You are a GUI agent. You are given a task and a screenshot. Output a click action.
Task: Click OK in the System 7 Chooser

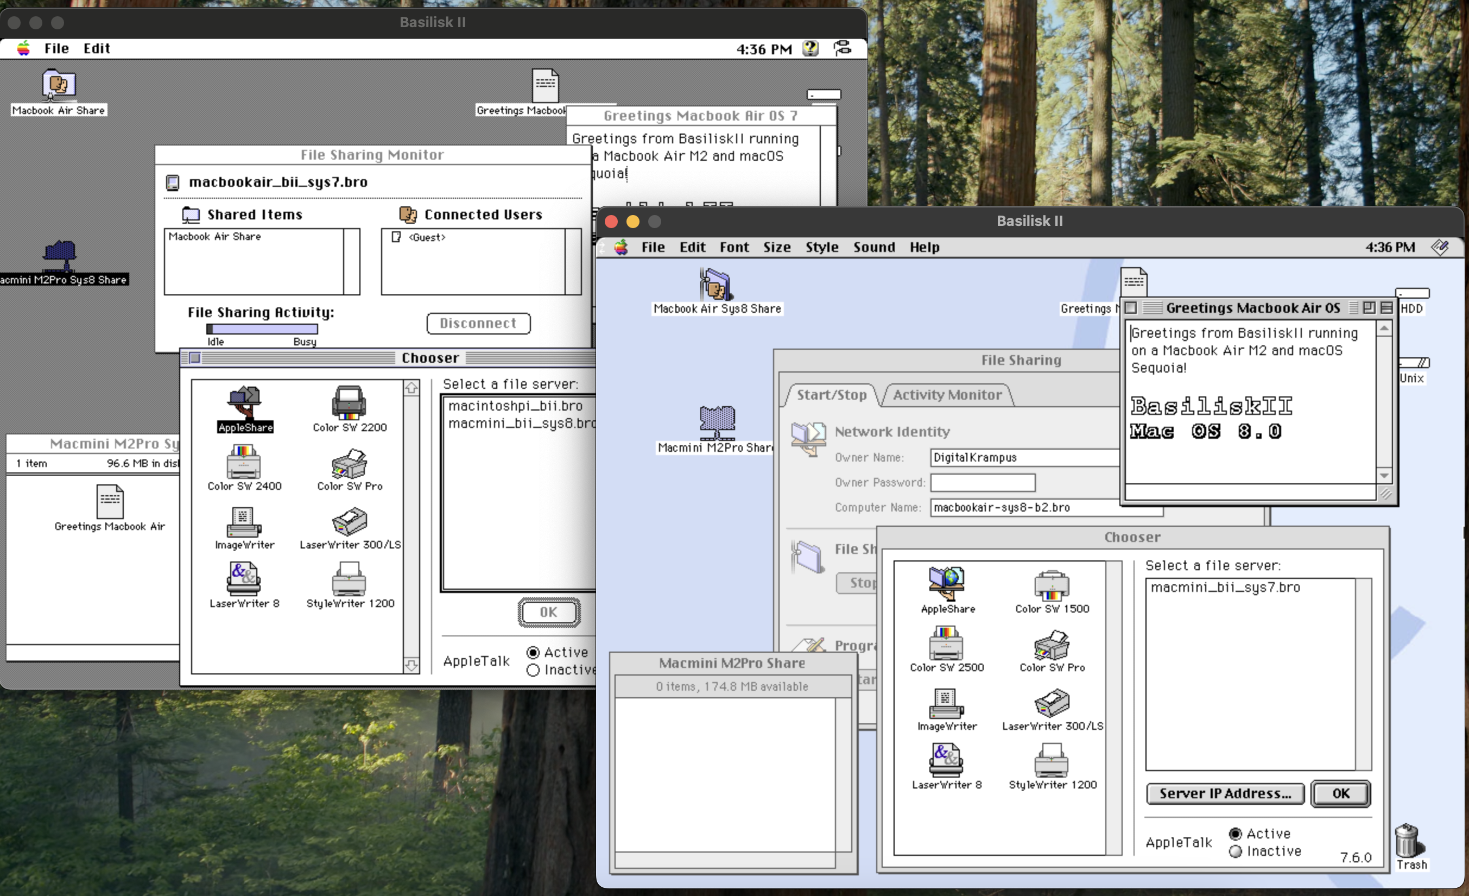tap(548, 612)
